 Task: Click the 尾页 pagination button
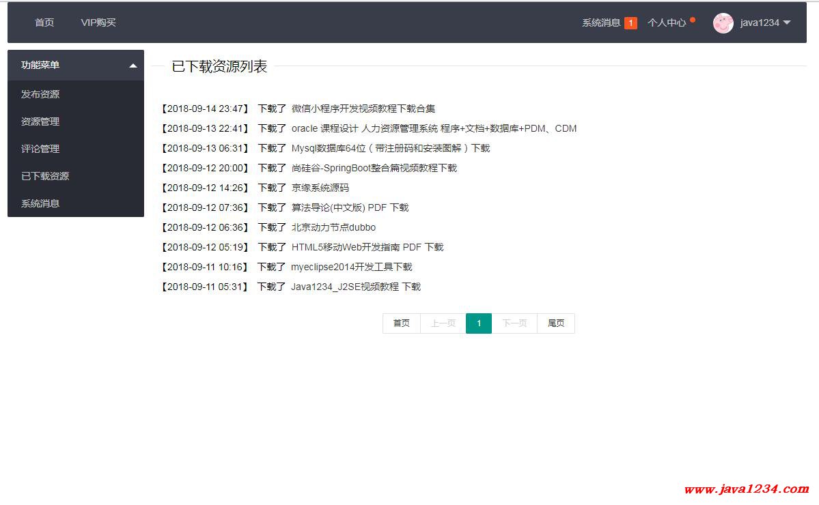coord(556,323)
